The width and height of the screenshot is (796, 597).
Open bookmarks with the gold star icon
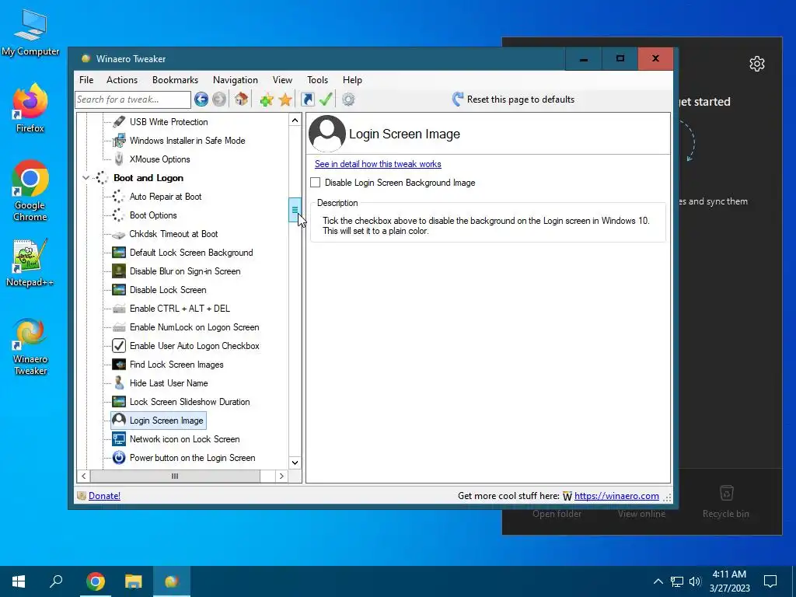[285, 99]
